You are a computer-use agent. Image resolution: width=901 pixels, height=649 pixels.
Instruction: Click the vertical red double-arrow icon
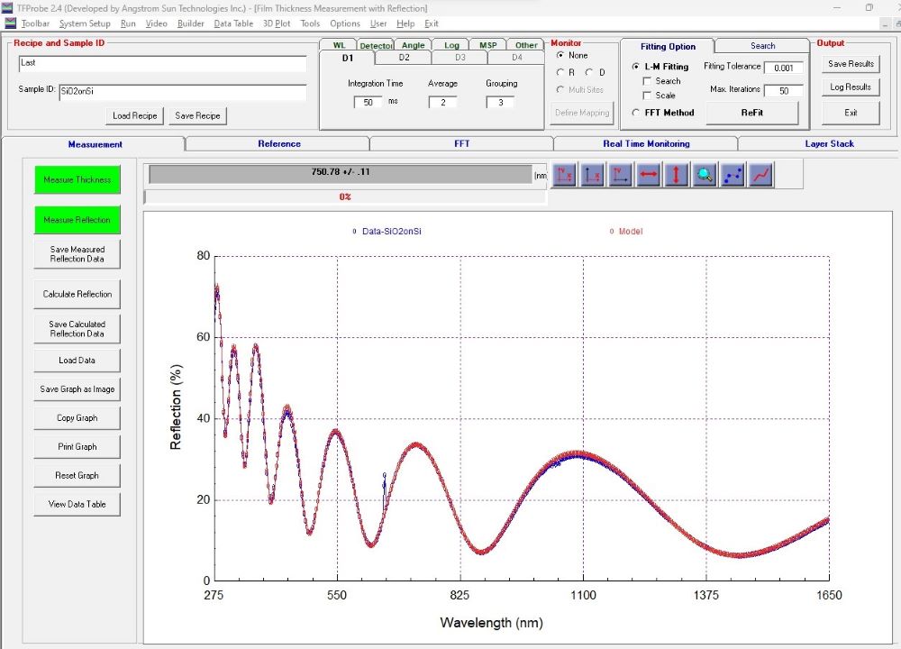click(677, 174)
